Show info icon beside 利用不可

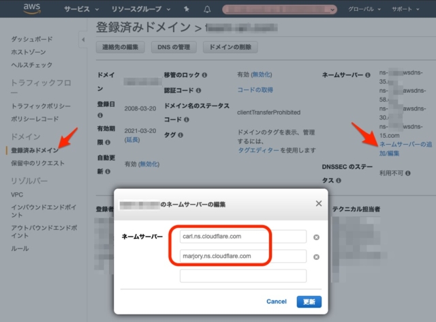pos(408,173)
